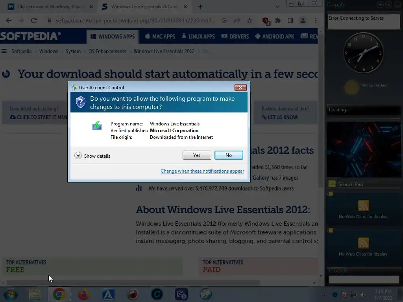Open the DRIVERS menu
Viewport: 403px width, 302px height.
(x=235, y=37)
